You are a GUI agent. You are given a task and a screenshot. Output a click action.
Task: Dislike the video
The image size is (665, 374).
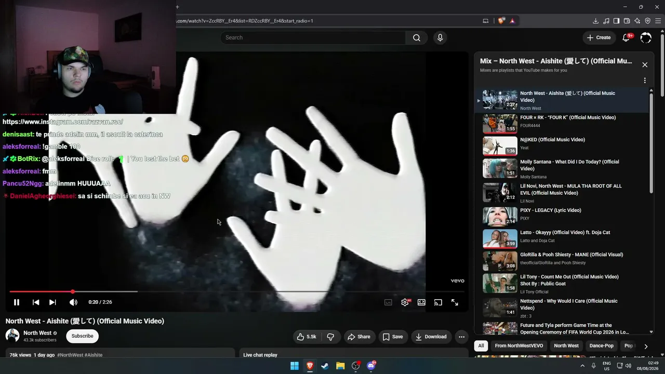(x=330, y=337)
